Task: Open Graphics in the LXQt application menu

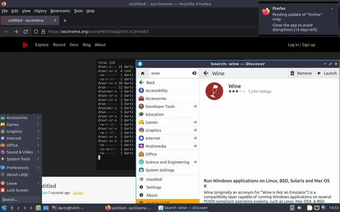Action: pyautogui.click(x=21, y=131)
